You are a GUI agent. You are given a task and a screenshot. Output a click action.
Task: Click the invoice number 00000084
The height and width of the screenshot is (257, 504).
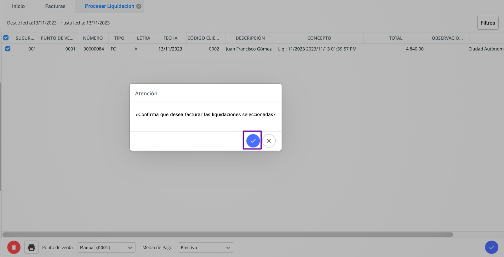click(94, 49)
